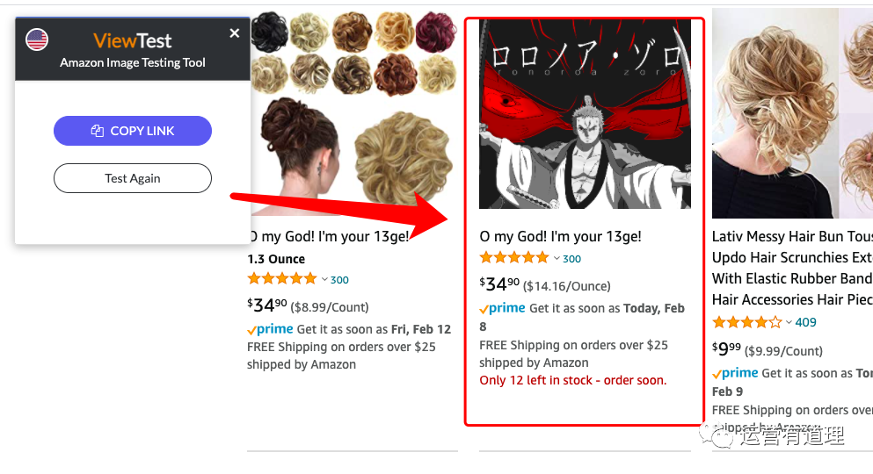Open highlighted 'O my God! I'm your 13ge!' title
873x474 pixels.
click(560, 236)
